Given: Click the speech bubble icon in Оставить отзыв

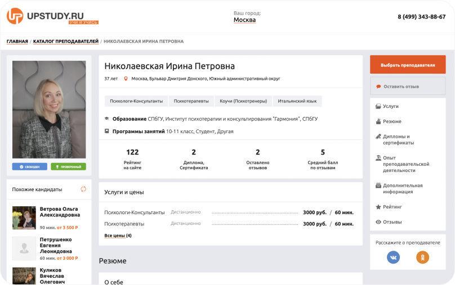Looking at the screenshot, I should click(378, 87).
